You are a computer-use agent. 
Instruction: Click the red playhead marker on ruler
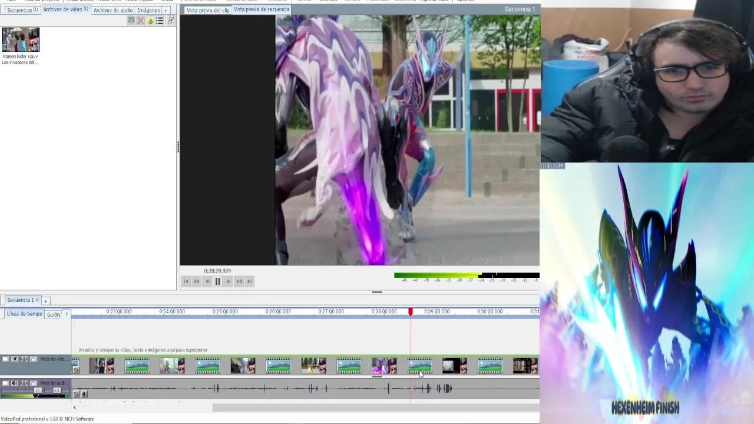pos(411,312)
